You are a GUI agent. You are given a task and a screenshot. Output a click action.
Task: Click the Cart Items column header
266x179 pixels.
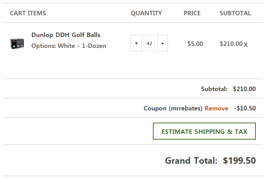(x=28, y=13)
